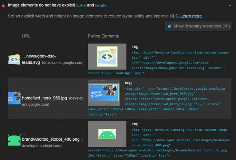Click the gdev-dsc-leads.svg img code snippet
The height and width of the screenshot is (160, 236).
pyautogui.click(x=159, y=63)
